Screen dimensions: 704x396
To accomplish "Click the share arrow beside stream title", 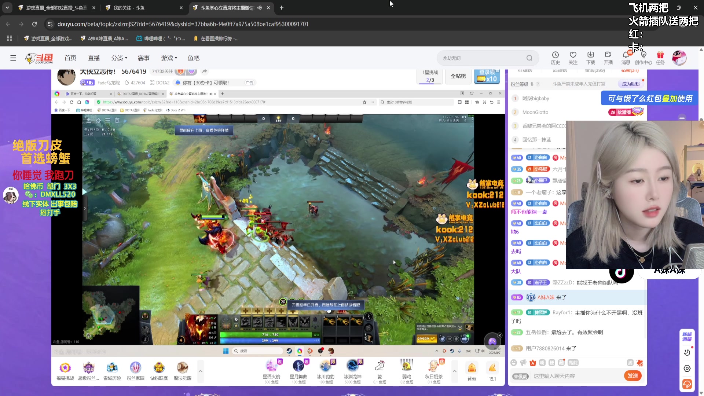I will 205,71.
